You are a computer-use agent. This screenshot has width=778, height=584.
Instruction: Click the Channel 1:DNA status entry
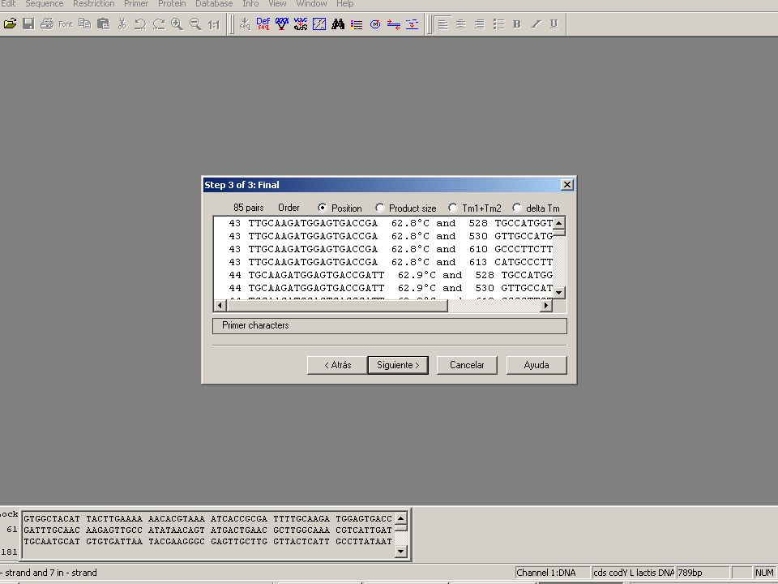tap(552, 573)
